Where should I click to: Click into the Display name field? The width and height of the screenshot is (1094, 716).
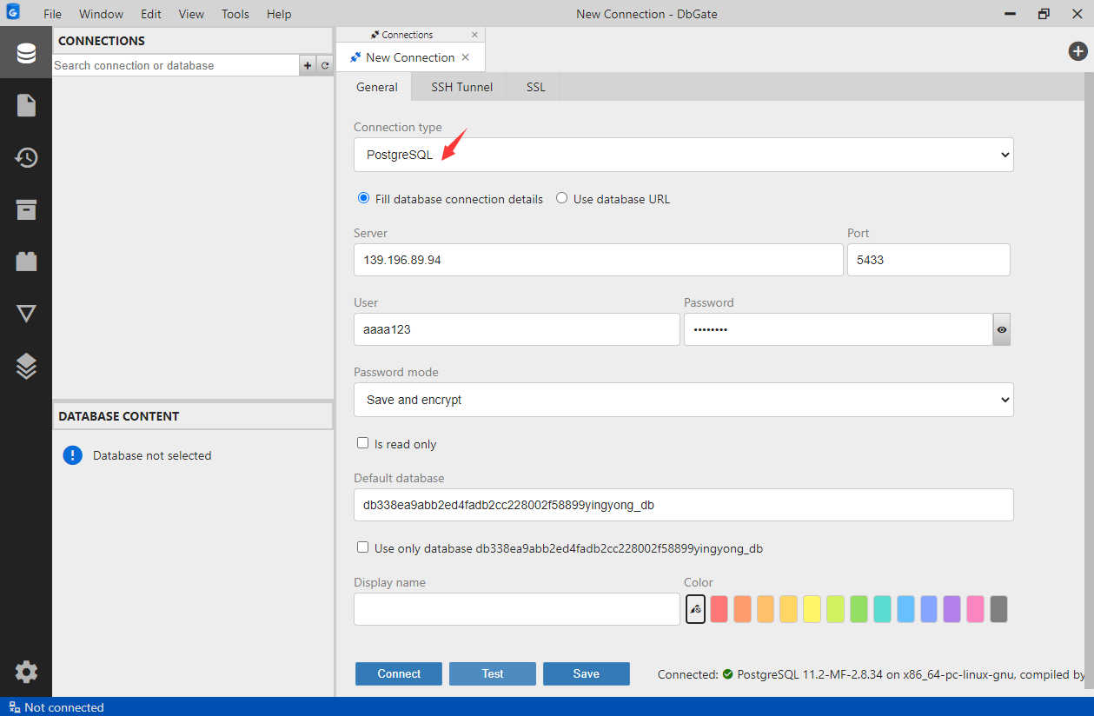[x=516, y=609]
